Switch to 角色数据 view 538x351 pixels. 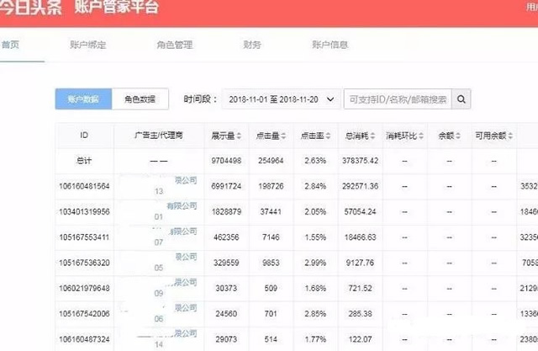click(140, 99)
